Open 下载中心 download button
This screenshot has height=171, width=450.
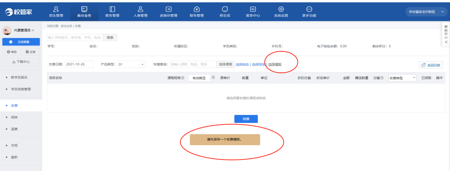(21, 62)
